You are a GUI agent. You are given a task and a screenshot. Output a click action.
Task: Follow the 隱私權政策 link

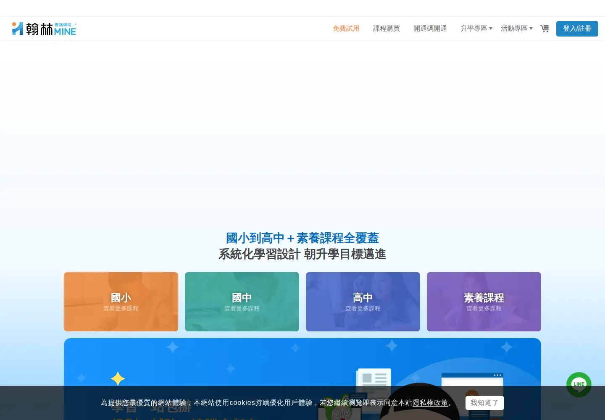point(430,403)
